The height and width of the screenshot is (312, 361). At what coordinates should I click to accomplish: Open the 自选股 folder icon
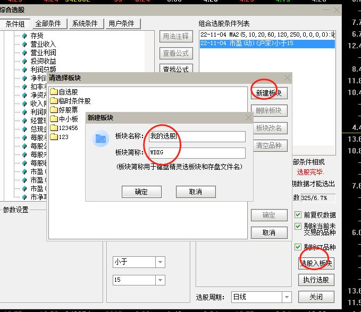[x=54, y=92]
